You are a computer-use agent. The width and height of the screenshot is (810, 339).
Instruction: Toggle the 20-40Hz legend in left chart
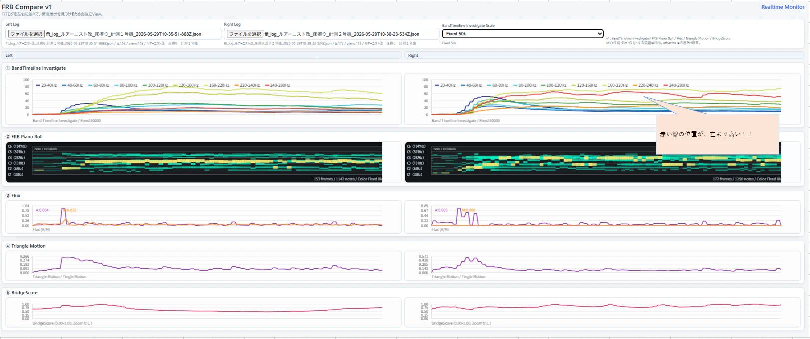(46, 85)
